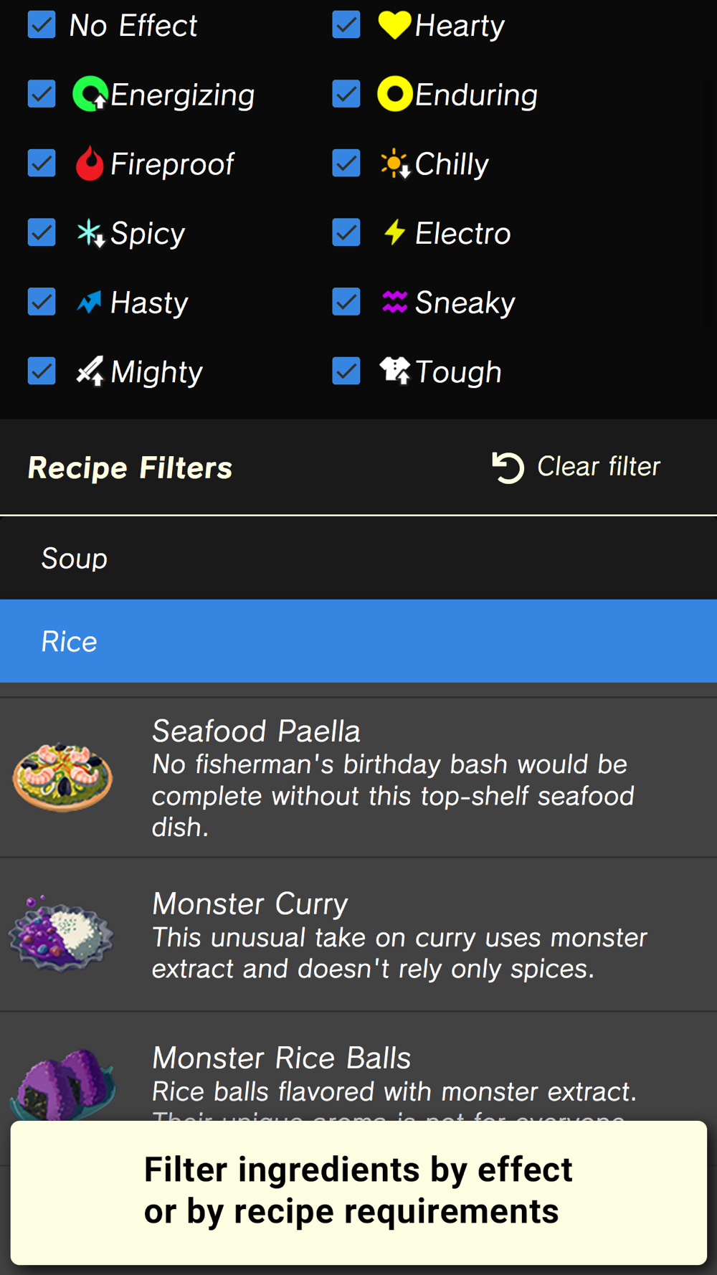Click the yellow ring Enduring icon
This screenshot has height=1275, width=717.
coord(395,94)
